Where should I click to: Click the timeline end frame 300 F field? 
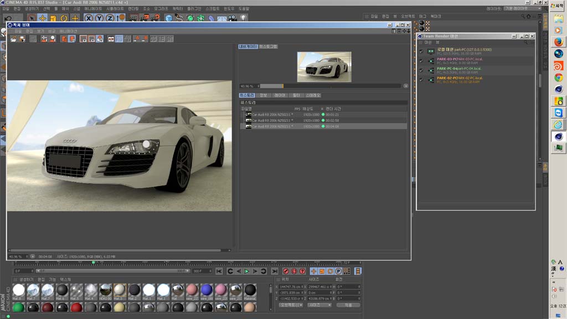(203, 271)
